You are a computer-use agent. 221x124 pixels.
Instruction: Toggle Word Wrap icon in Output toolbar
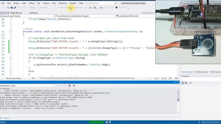click(74, 86)
